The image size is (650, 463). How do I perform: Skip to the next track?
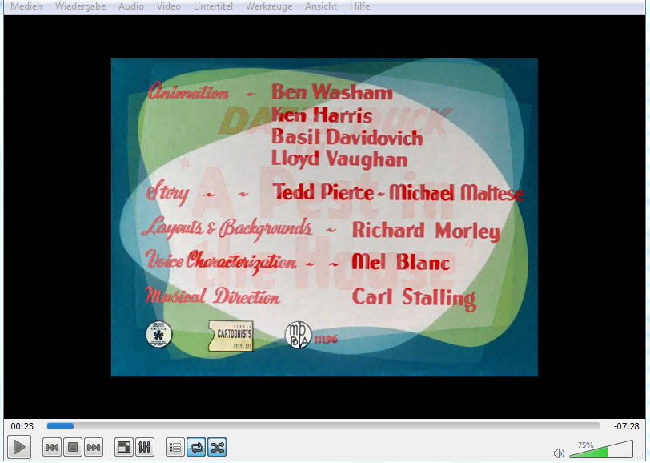94,447
